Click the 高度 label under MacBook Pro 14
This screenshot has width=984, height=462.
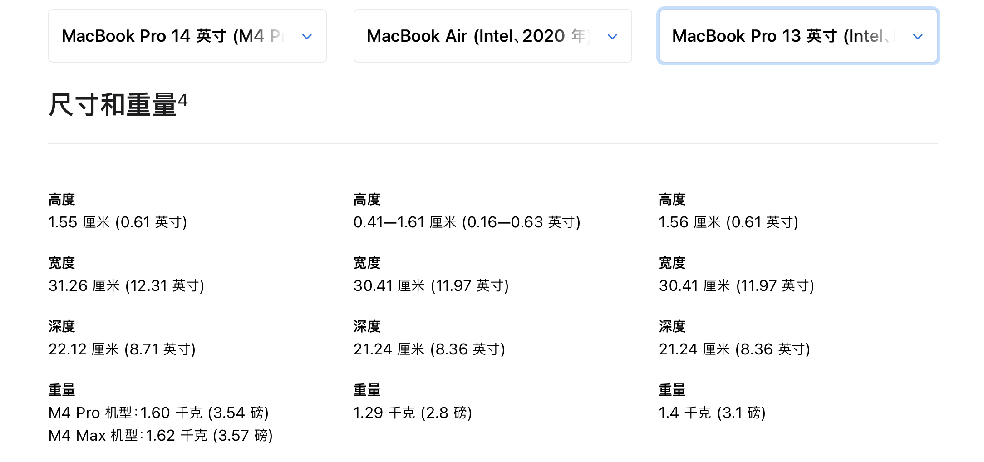click(62, 199)
